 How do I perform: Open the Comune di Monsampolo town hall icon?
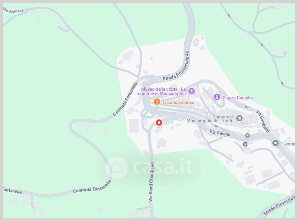[x=239, y=118]
